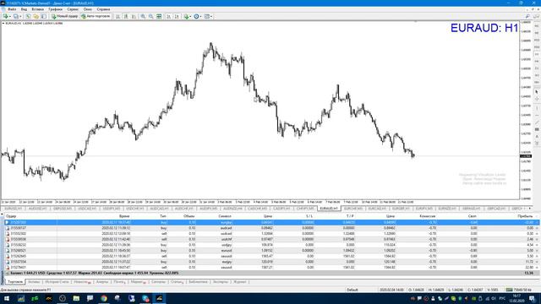The image size is (541, 304).
Task: Open the Новый ордер button
Action: 64,16
